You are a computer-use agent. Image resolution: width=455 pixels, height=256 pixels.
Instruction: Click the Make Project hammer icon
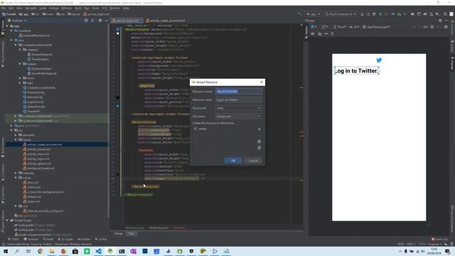300,14
